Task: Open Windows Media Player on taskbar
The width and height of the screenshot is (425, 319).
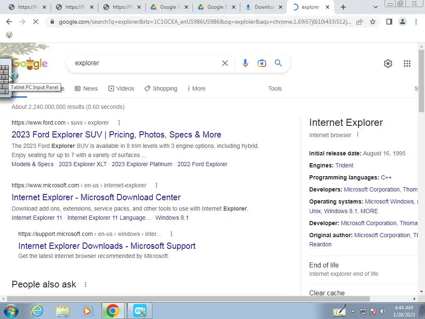Action: [87, 311]
